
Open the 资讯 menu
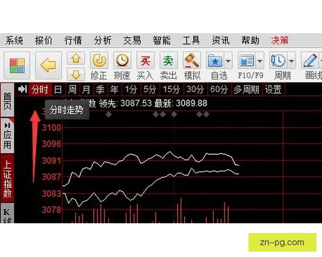tap(221, 40)
